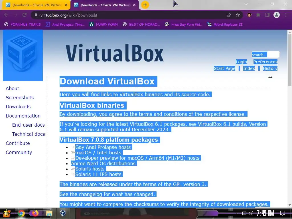Click the external-link arrow beside Solaris hosts
Image resolution: width=292 pixels, height=219 pixels.
73,169
